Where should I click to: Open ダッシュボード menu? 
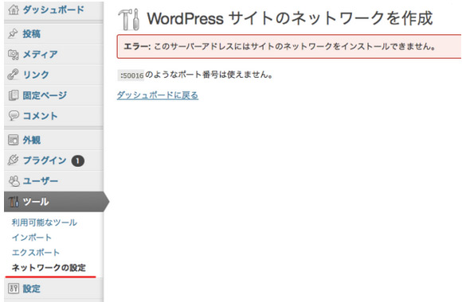54,10
